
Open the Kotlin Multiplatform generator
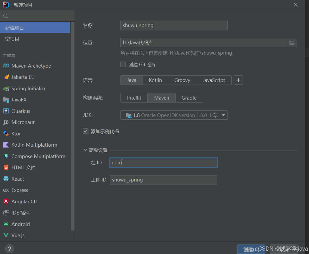tap(35, 145)
